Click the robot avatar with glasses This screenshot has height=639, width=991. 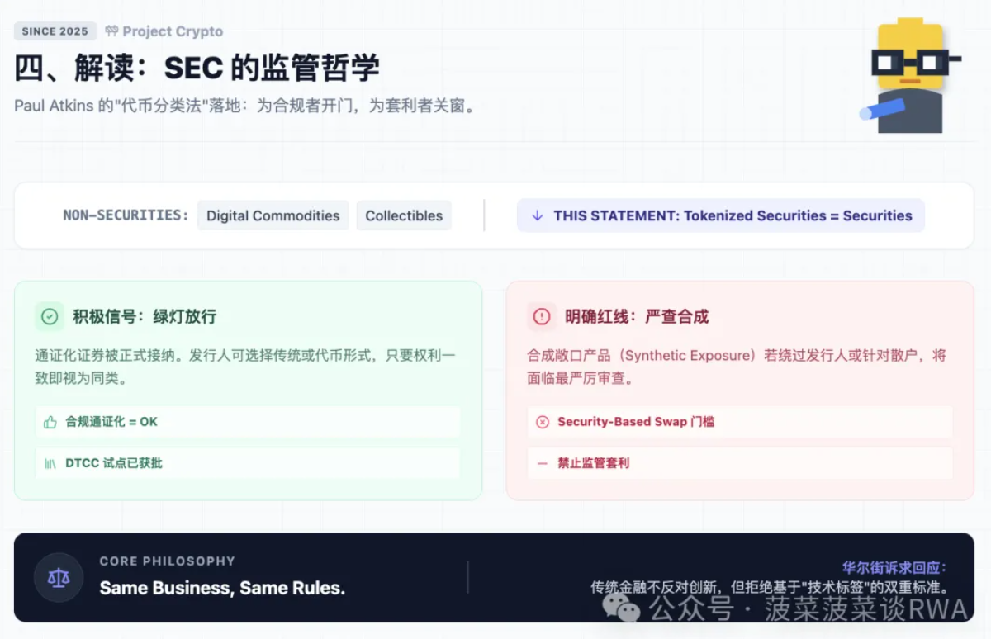click(x=910, y=76)
